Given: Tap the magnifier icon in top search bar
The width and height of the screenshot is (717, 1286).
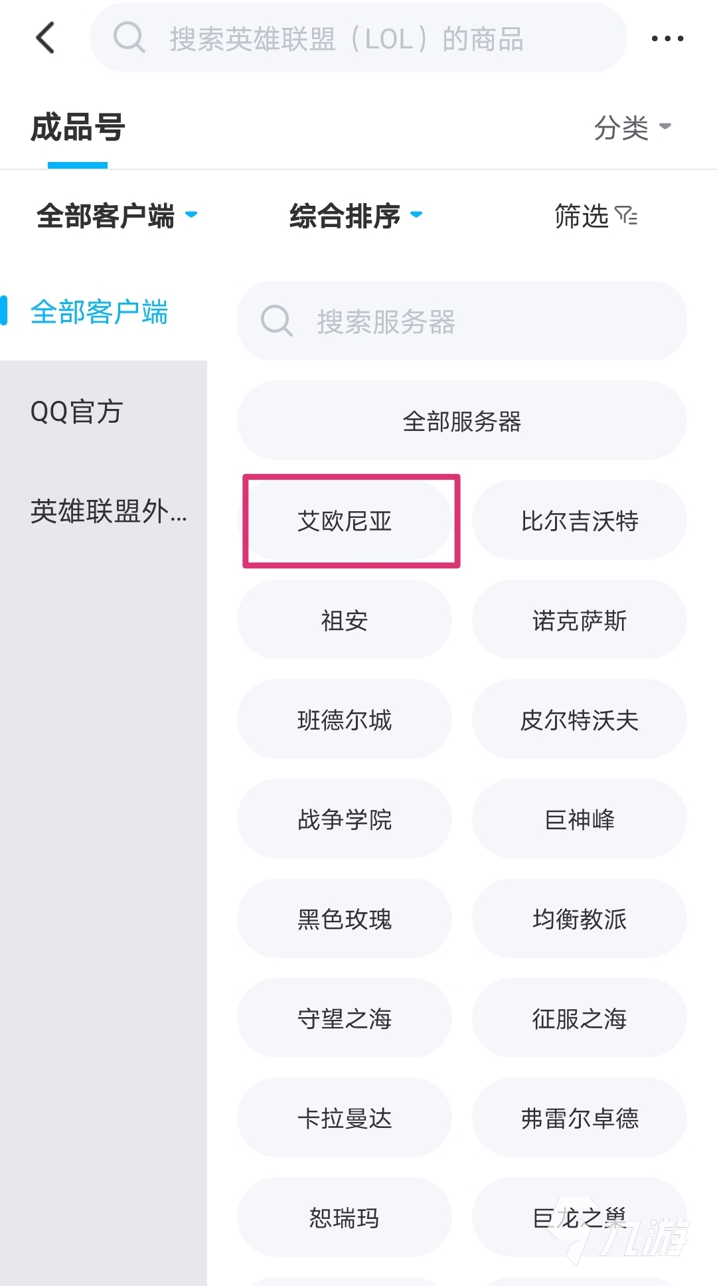Looking at the screenshot, I should [x=129, y=38].
